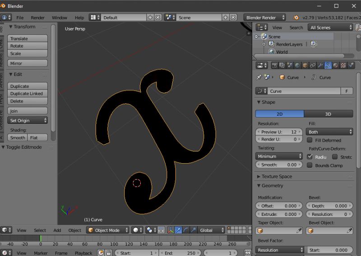
Task: Open the Scene properties tab icon
Action: coord(290,65)
